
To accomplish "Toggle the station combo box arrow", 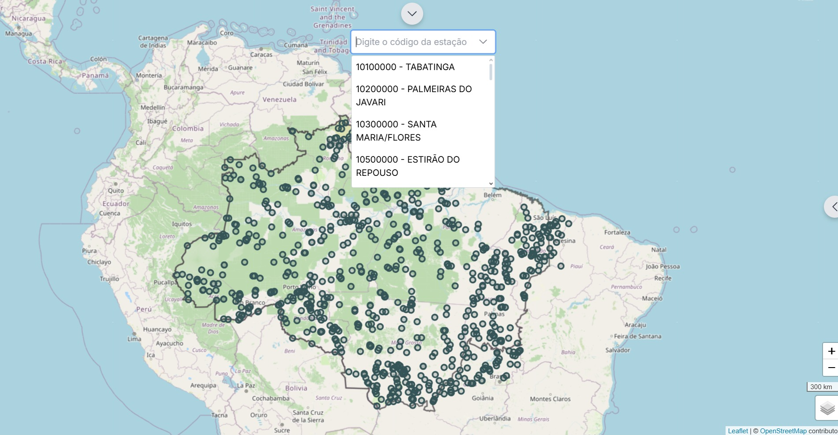I will (483, 42).
